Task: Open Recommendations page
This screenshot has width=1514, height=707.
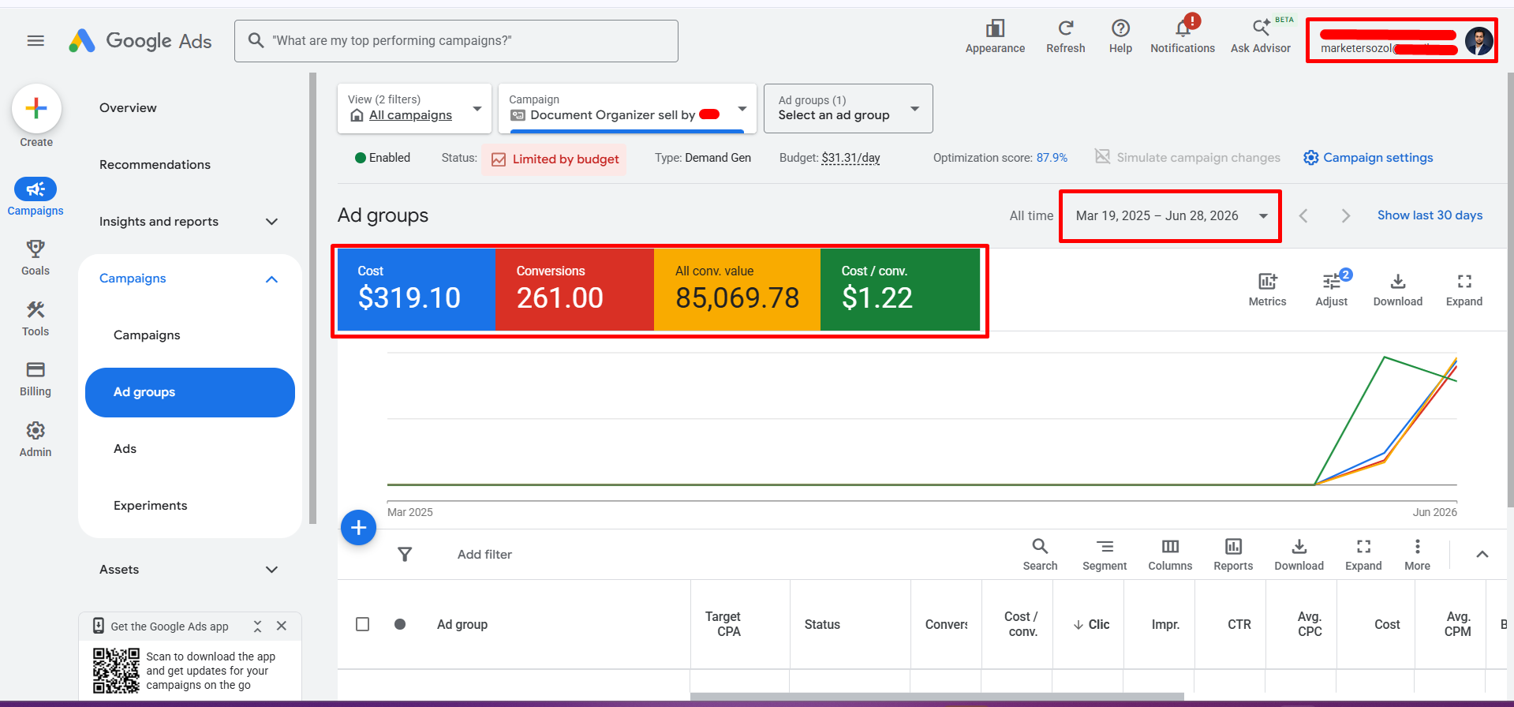Action: tap(155, 165)
